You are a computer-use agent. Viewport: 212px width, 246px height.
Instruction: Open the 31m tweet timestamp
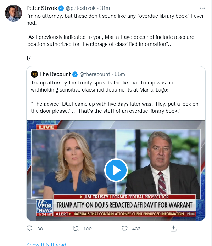[x=105, y=8]
